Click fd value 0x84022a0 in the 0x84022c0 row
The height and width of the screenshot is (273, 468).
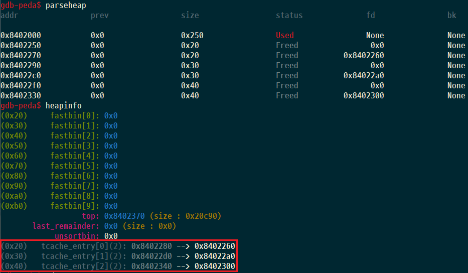click(x=364, y=76)
